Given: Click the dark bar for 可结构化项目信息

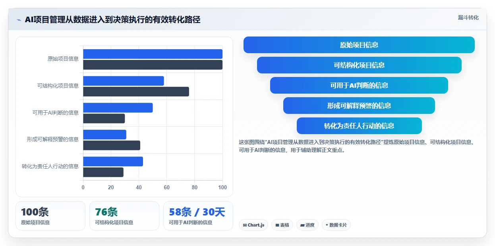Looking at the screenshot, I should coord(136,92).
